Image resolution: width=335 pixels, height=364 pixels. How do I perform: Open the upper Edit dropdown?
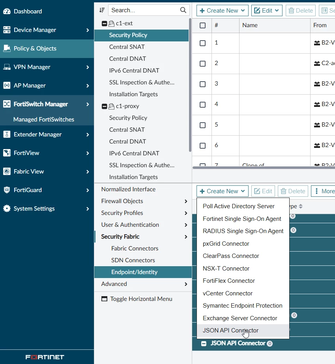click(x=267, y=10)
